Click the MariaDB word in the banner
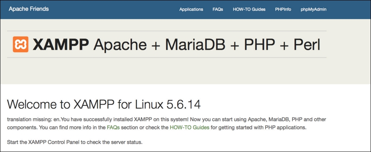Screen dimensions: 371x152 coord(195,45)
